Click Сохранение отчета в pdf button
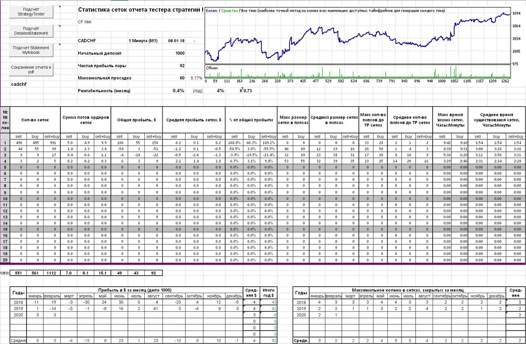The width and height of the screenshot is (526, 344). click(x=31, y=70)
